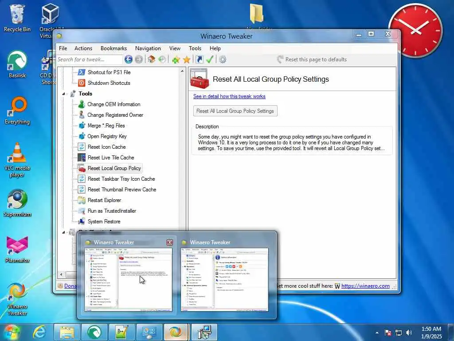Select Reset Taskbar Tray Icon Cache
Image resolution: width=454 pixels, height=341 pixels.
coord(121,179)
